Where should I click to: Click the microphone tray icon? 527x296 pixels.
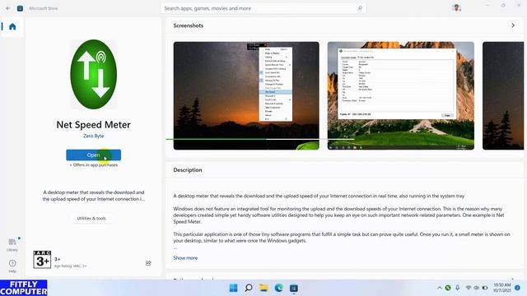coord(458,288)
